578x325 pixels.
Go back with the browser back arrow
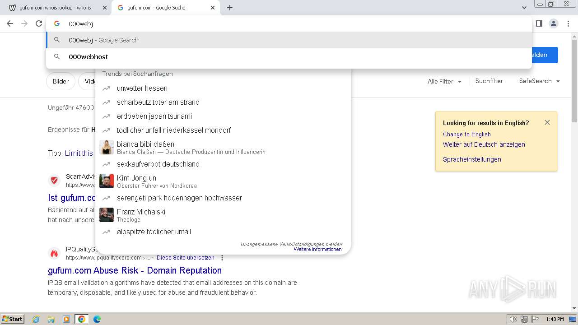10,23
